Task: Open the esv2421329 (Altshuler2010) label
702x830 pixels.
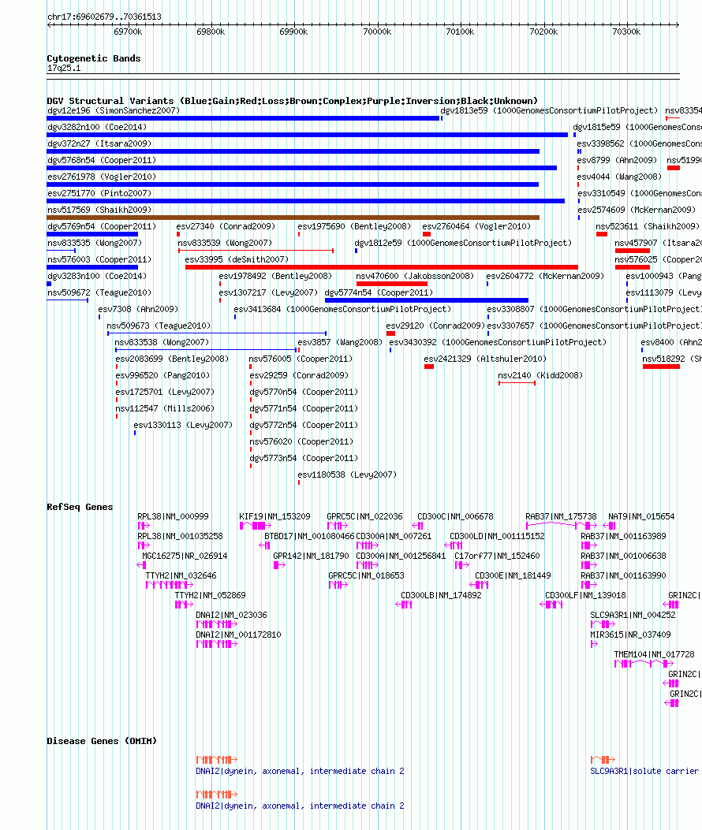Action: tap(485, 359)
